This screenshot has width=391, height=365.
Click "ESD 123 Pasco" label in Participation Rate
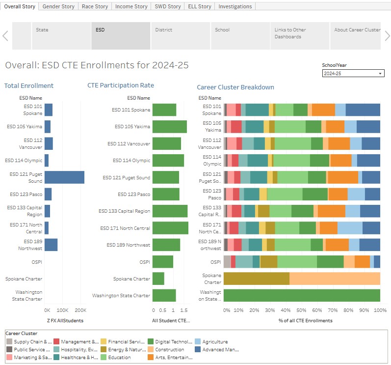pos(134,194)
